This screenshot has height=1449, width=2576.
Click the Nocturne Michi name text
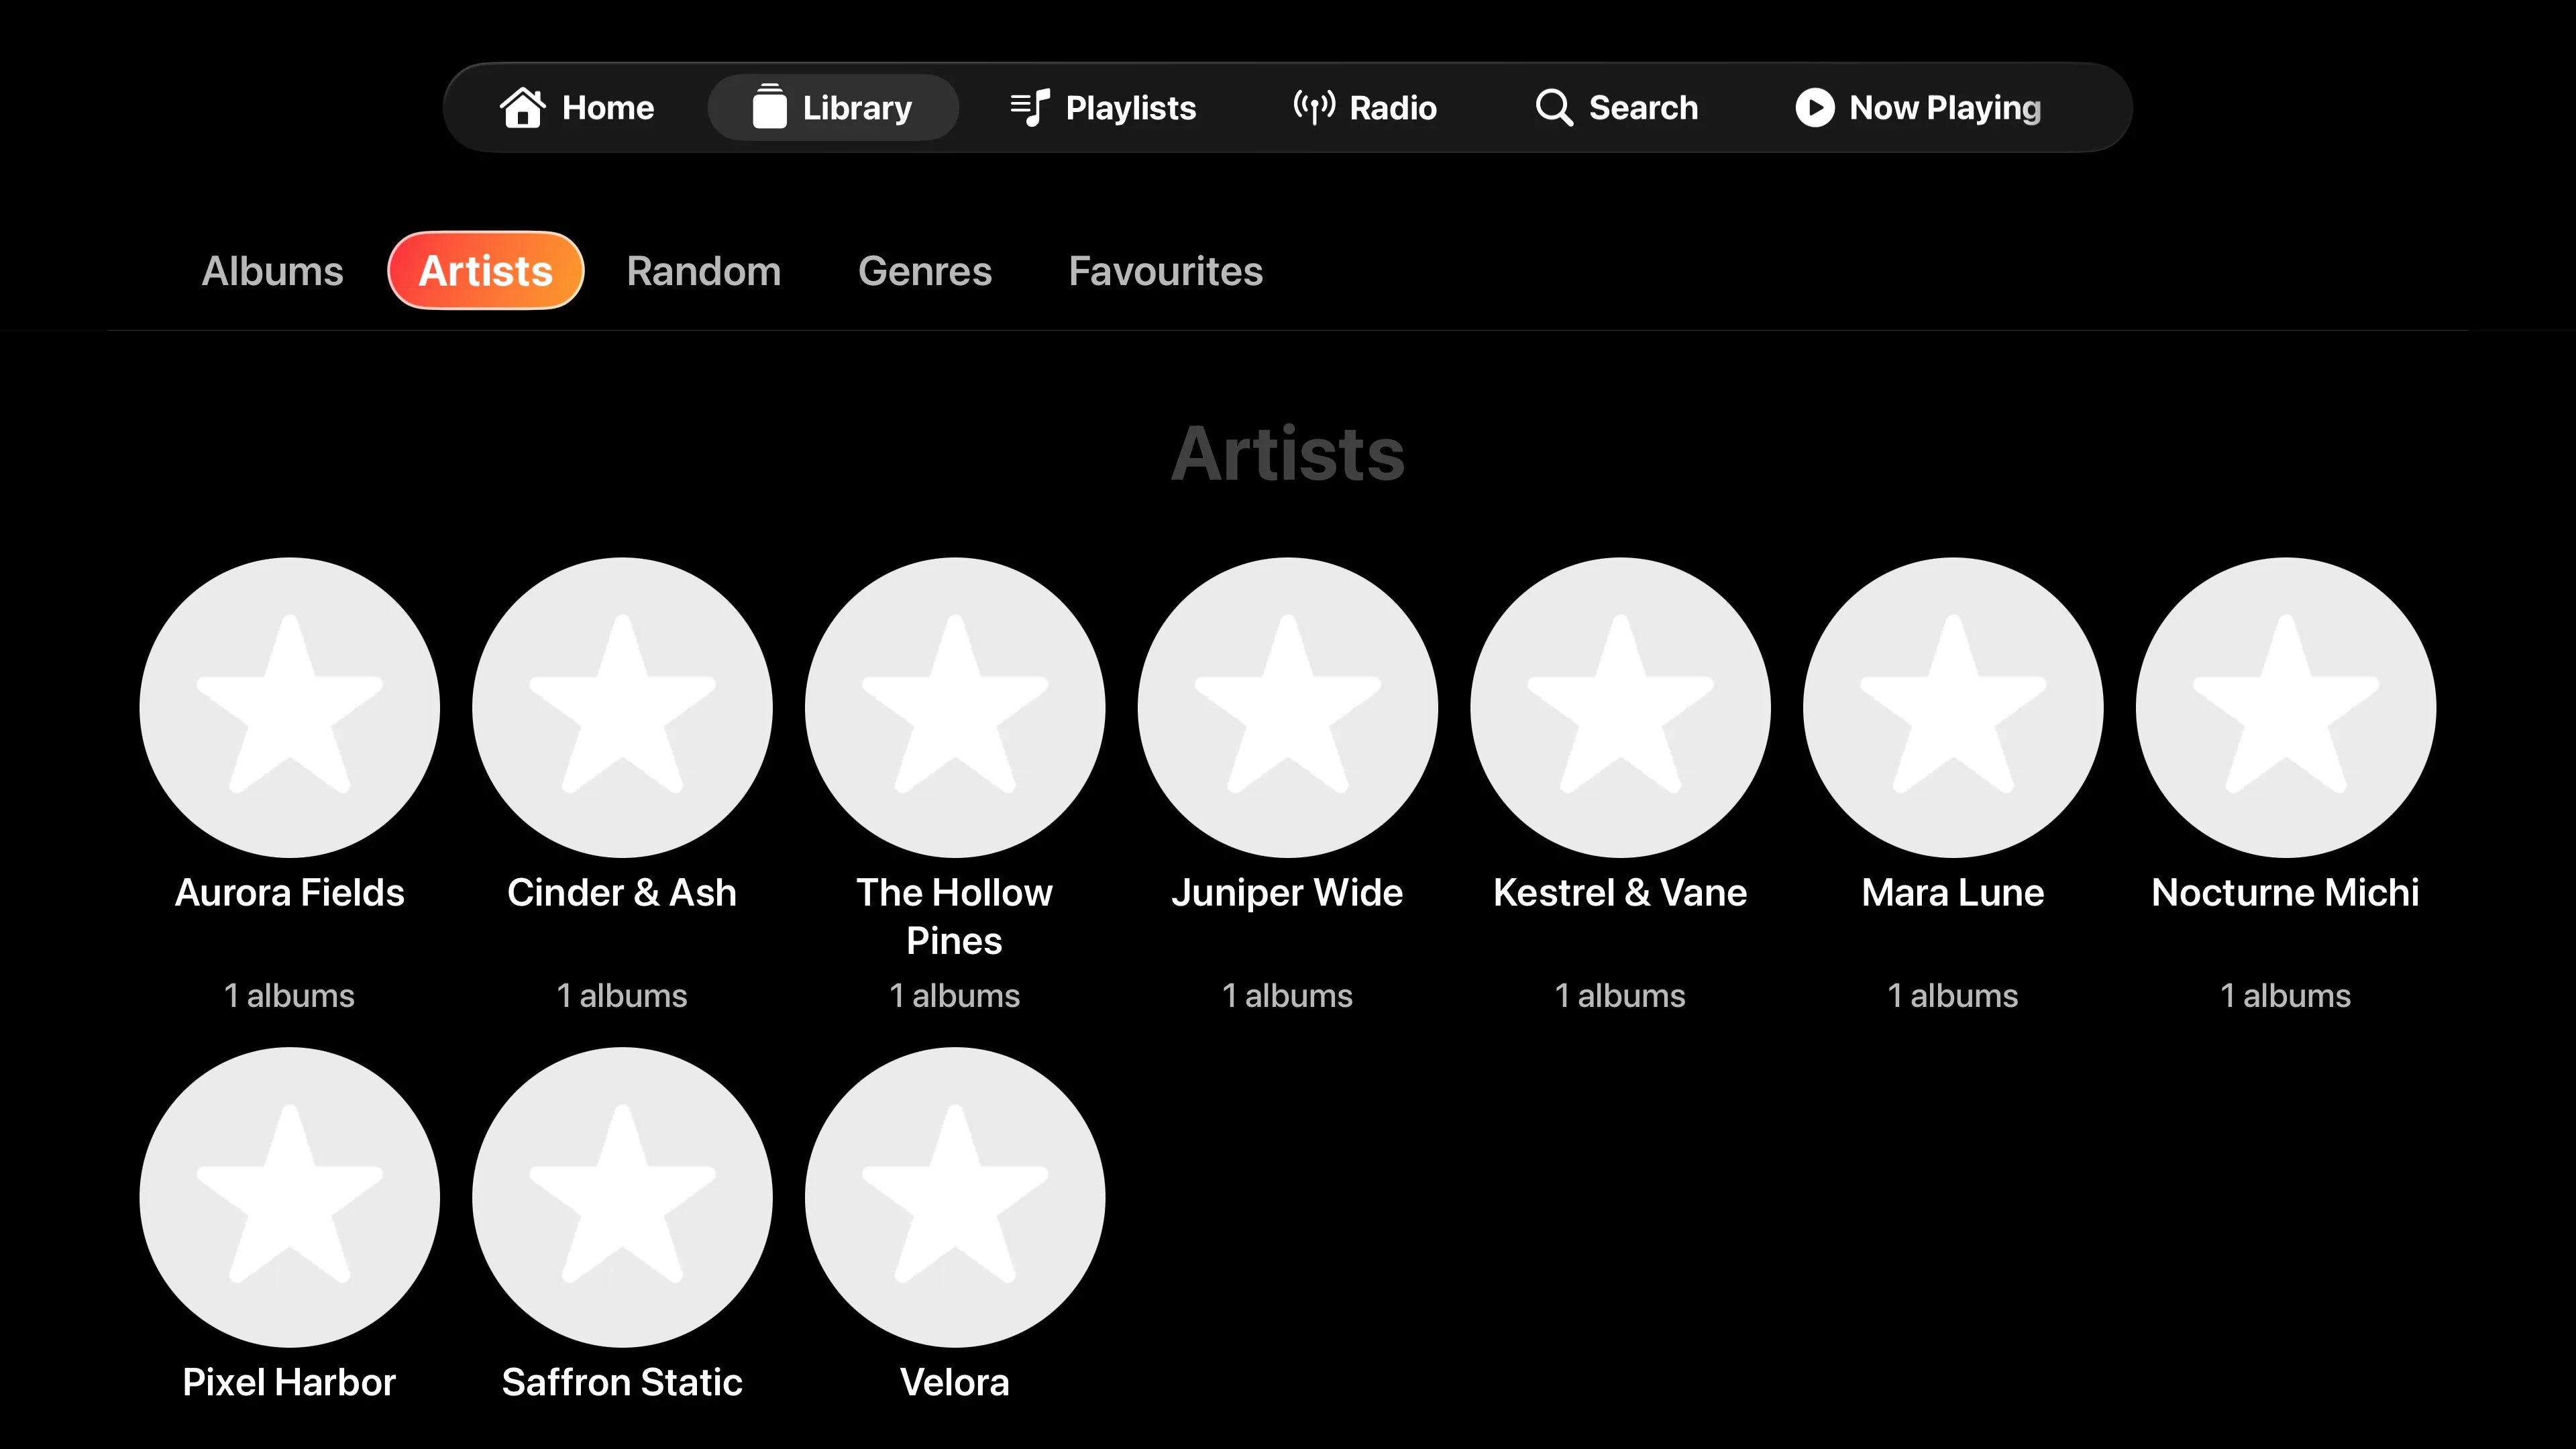tap(2286, 892)
